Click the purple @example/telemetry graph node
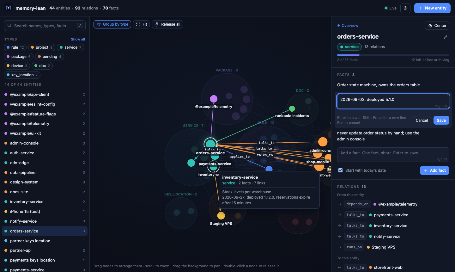 pyautogui.click(x=214, y=99)
